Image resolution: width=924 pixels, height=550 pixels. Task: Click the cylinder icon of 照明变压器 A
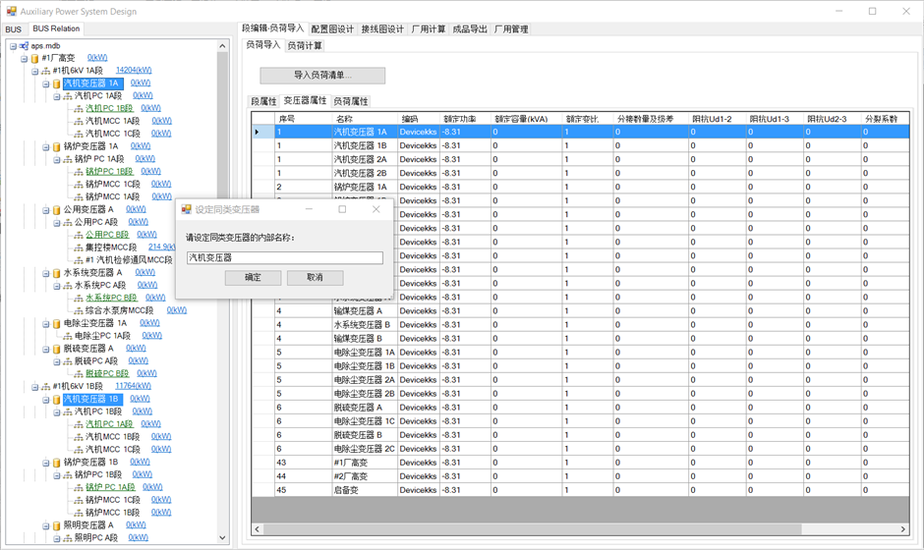coord(57,525)
